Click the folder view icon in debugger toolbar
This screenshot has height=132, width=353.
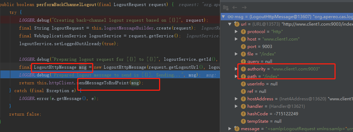pyautogui.click(x=226, y=8)
